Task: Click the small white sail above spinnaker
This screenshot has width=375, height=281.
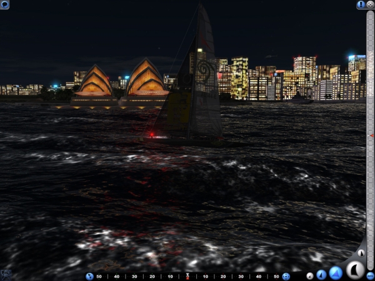Action: (x=361, y=254)
